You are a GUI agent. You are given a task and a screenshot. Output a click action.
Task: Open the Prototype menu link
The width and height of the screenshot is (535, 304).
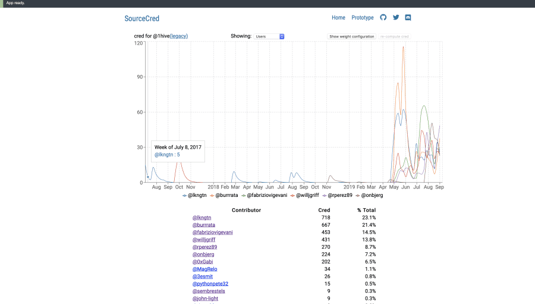[x=363, y=18]
